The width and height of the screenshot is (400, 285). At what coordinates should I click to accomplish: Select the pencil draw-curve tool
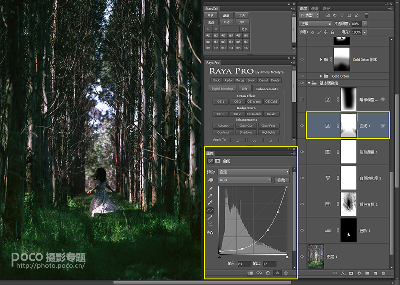(x=210, y=218)
